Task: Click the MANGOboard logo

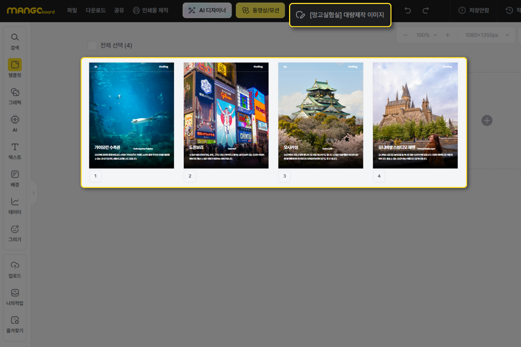Action: [x=31, y=10]
